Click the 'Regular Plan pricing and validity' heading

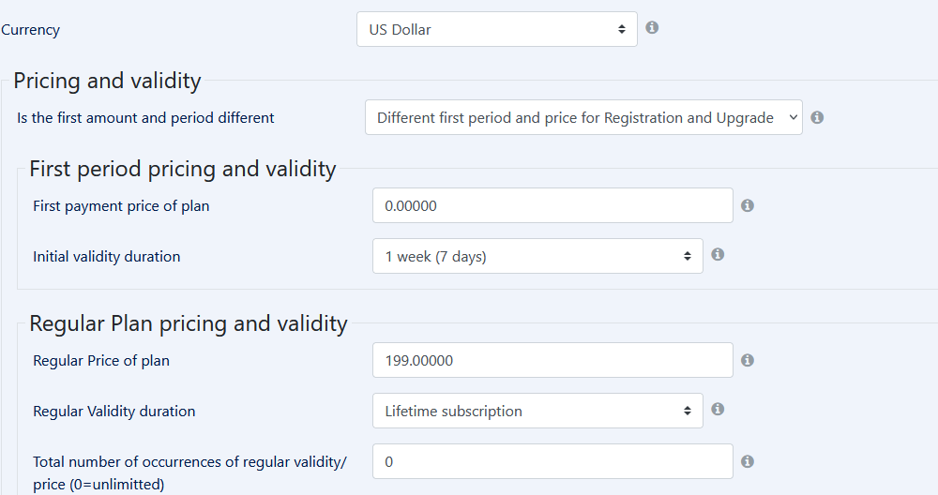(x=189, y=323)
